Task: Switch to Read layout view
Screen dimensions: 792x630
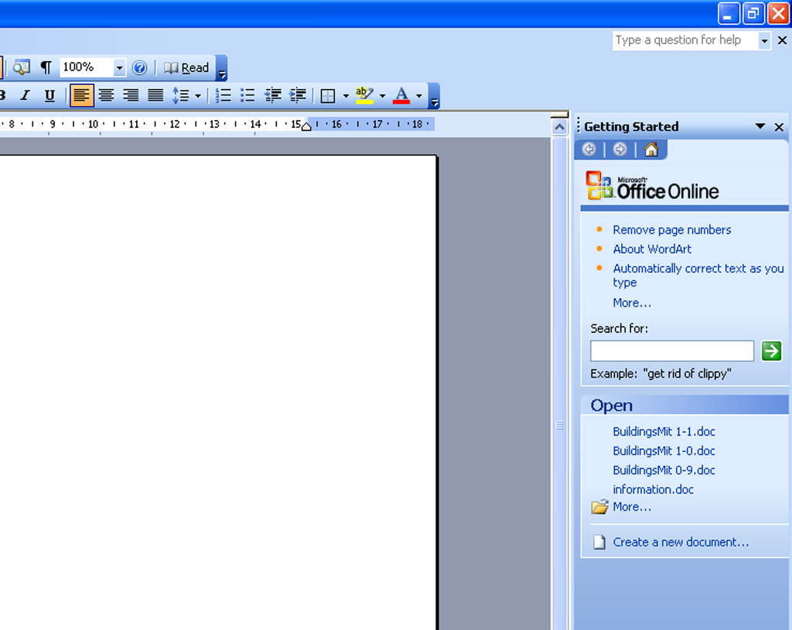Action: pyautogui.click(x=186, y=67)
